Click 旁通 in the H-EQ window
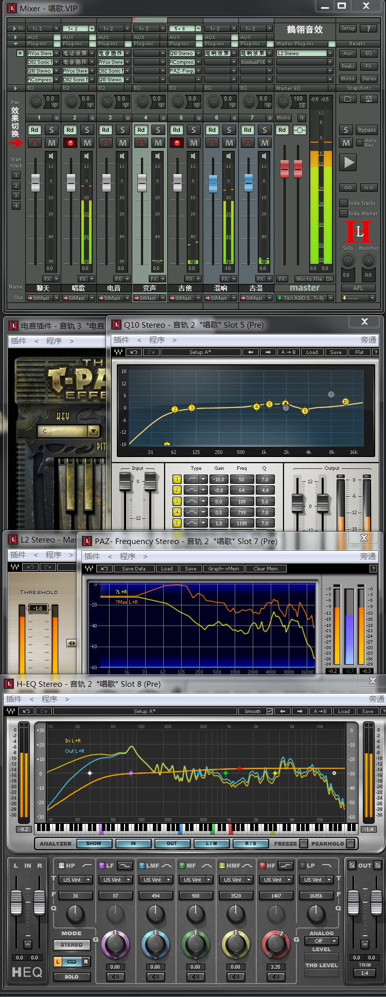386x997 pixels. (x=377, y=699)
